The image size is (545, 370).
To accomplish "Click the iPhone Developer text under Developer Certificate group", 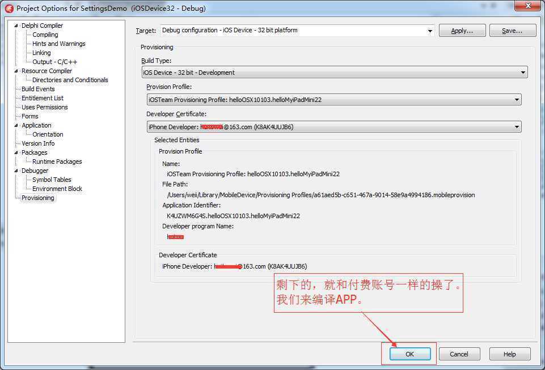I will pyautogui.click(x=234, y=266).
